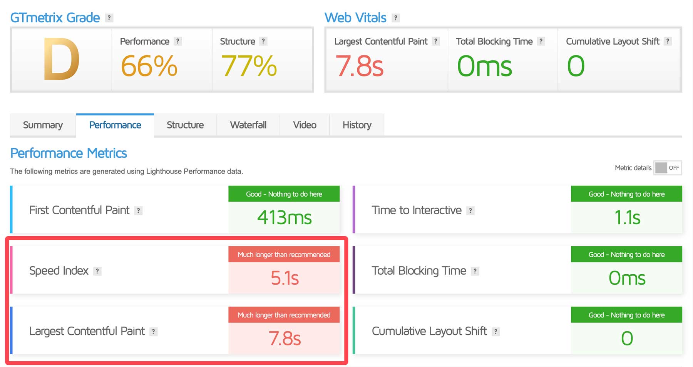
Task: Click the red Much longer than recommended badge
Action: pyautogui.click(x=284, y=254)
